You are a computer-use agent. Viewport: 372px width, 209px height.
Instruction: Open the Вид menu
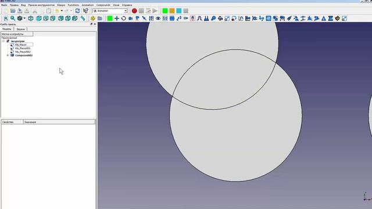coord(23,5)
